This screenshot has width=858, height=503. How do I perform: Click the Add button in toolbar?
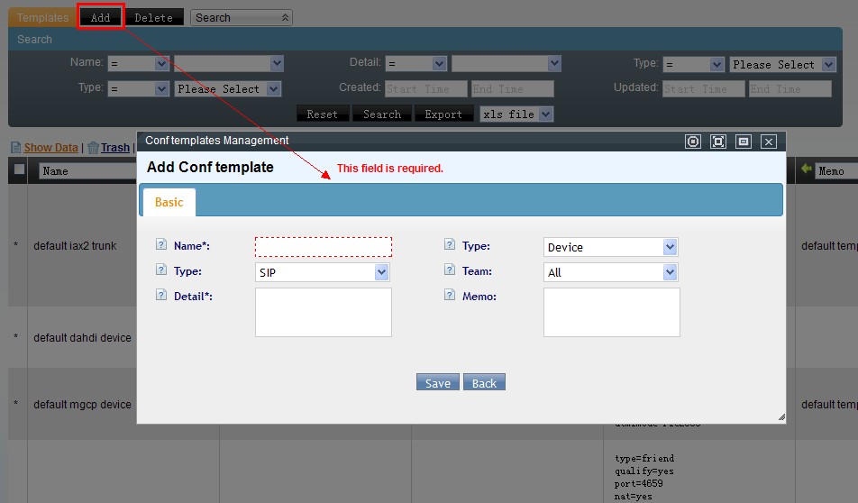[100, 17]
